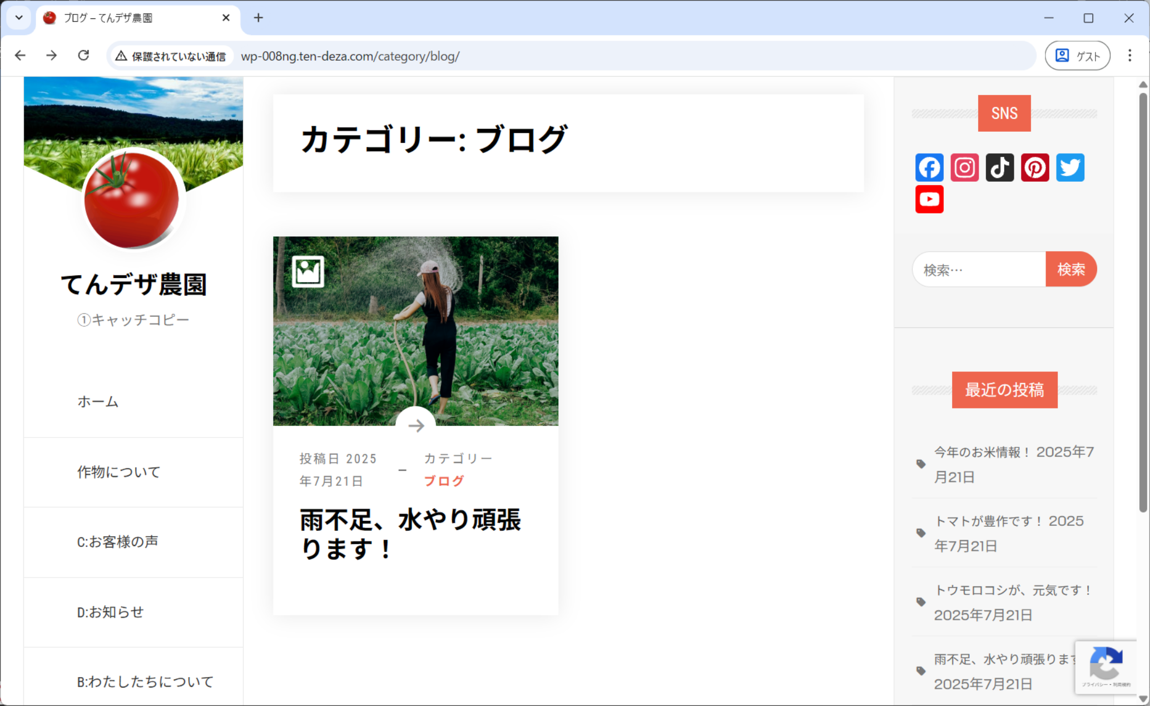The width and height of the screenshot is (1150, 706).
Task: Open the ブログ category link on post
Action: [x=444, y=481]
